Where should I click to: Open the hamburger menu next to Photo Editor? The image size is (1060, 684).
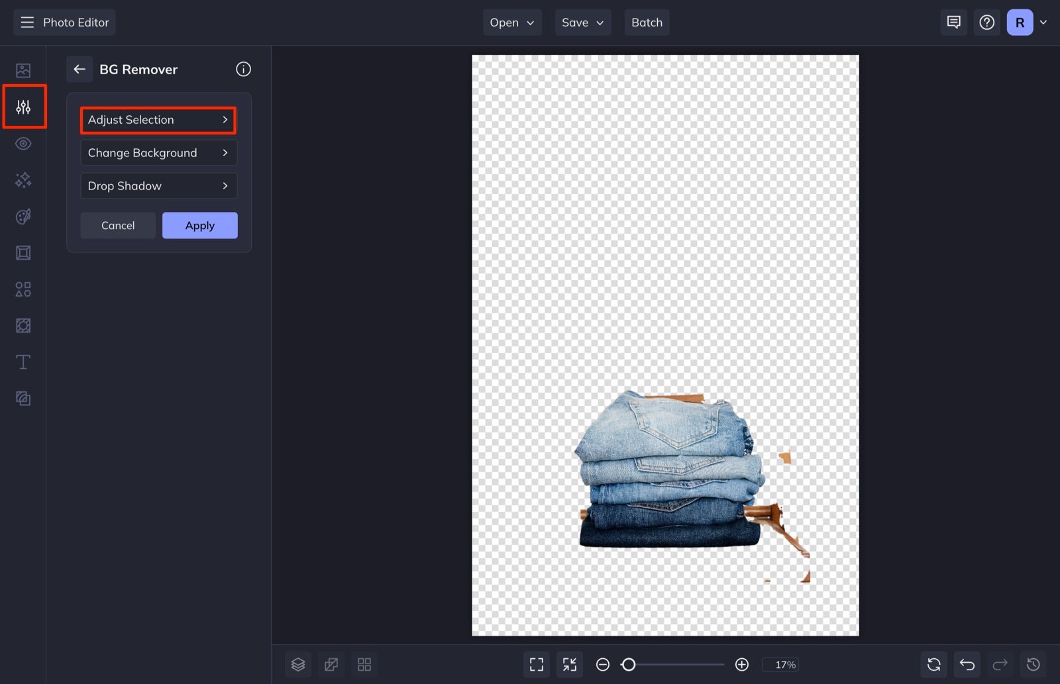[26, 22]
